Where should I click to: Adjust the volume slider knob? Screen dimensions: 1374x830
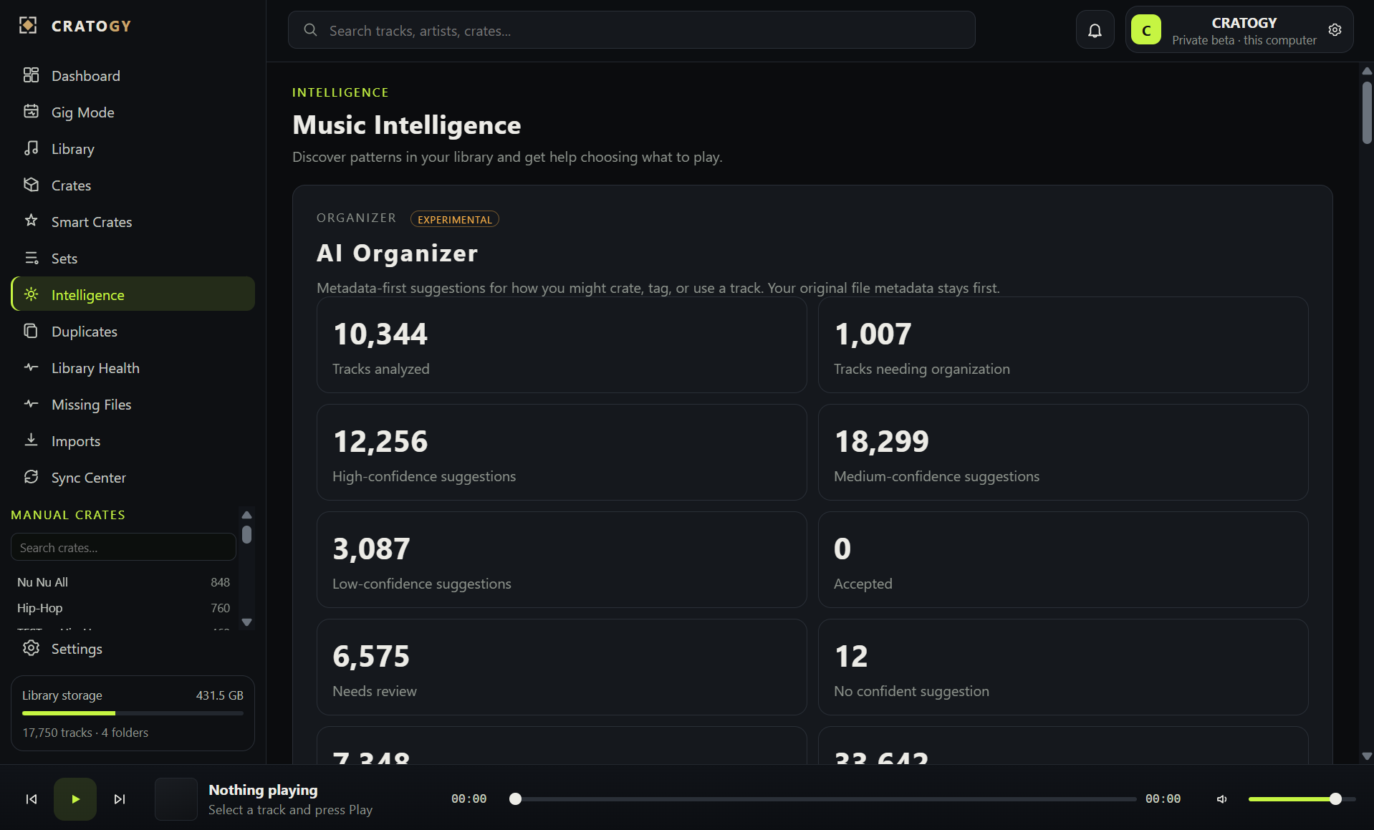1335,799
